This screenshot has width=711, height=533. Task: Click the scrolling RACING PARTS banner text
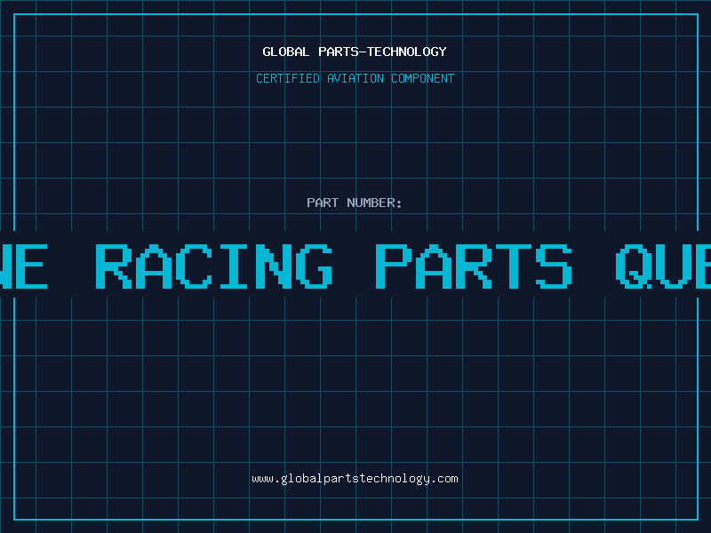[355, 266]
